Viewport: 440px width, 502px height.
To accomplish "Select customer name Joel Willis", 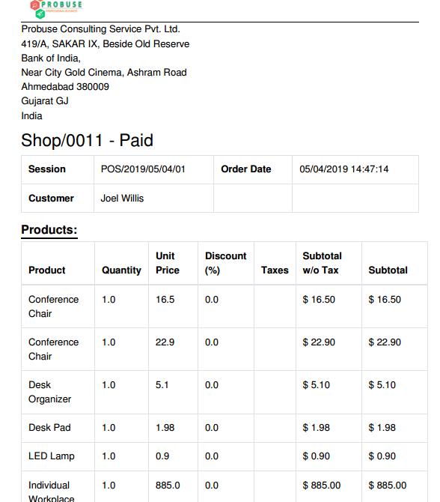I will point(122,198).
